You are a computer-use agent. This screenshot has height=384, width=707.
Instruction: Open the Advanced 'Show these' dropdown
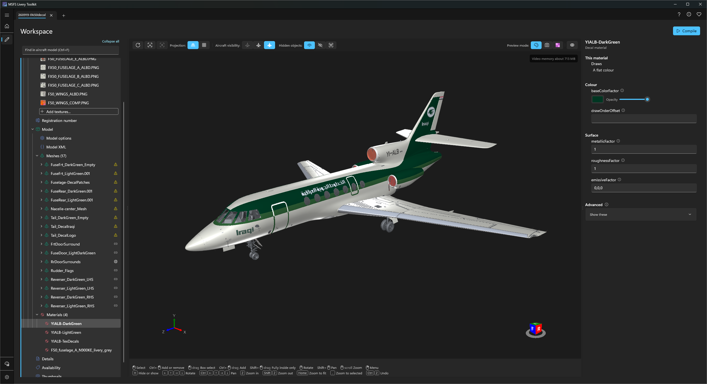click(641, 214)
